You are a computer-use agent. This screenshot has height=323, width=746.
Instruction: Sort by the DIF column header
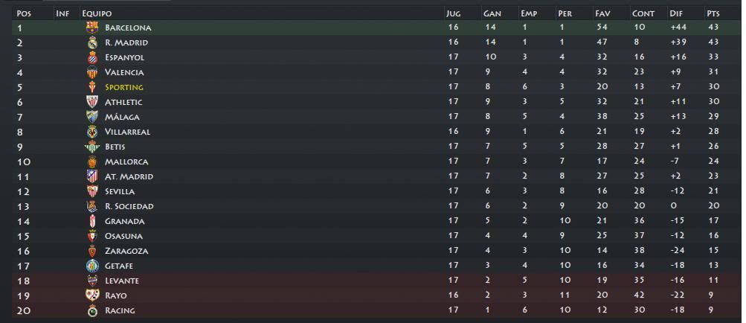coord(676,13)
